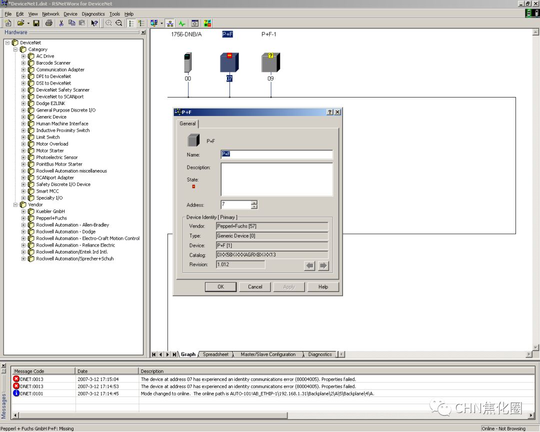Click the Cut scissors icon
Viewport: 540px width, 432px height.
pos(61,23)
